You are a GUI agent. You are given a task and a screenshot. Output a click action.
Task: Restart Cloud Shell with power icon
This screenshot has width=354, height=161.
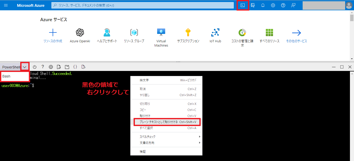click(x=35, y=67)
